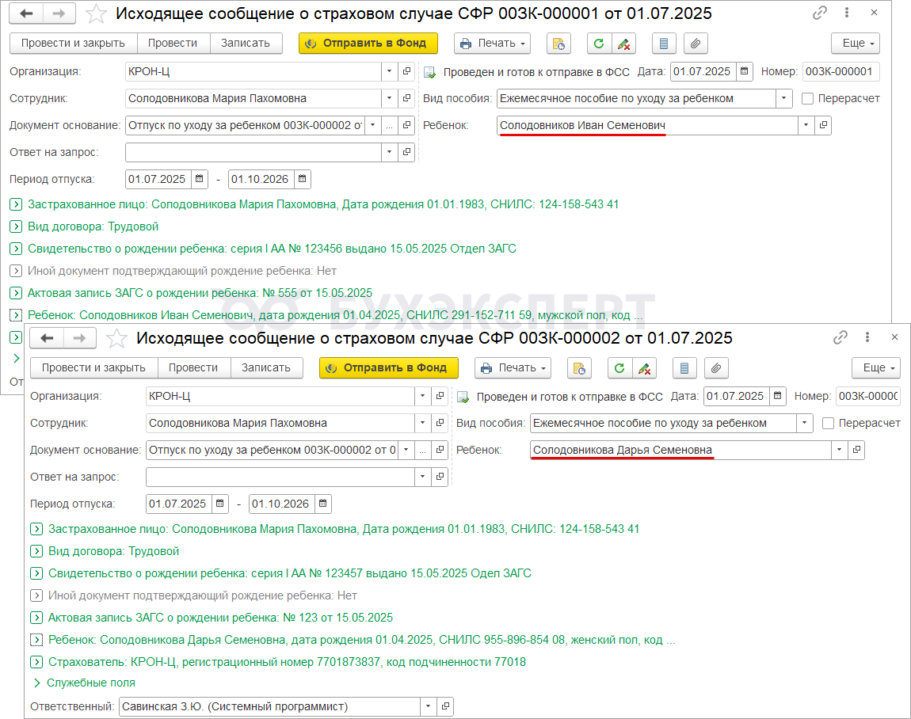This screenshot has width=911, height=719.
Task: Open the Печать menu in the lower window
Action: pos(513,368)
